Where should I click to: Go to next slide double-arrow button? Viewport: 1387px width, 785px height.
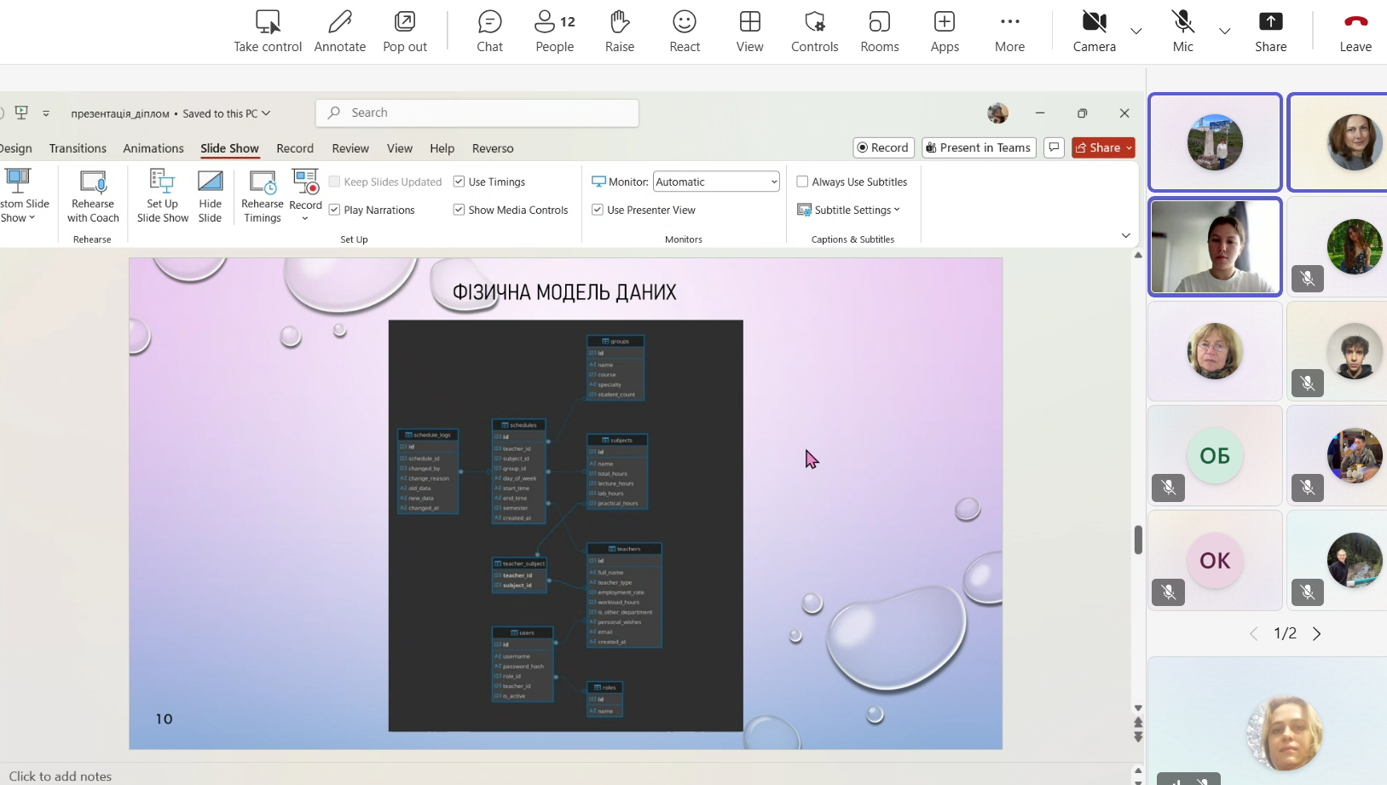click(x=1138, y=736)
